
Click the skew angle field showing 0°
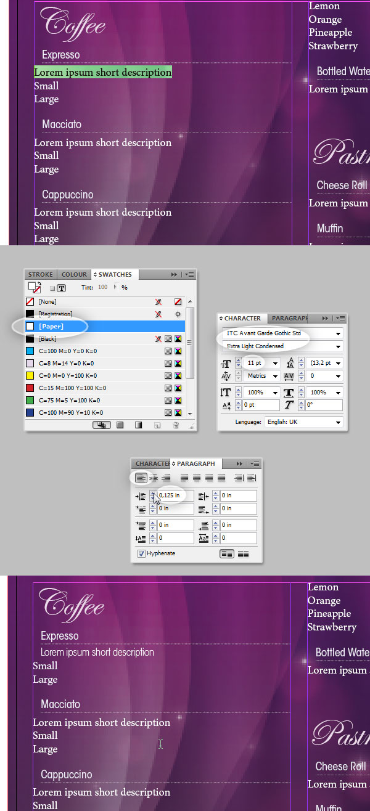[323, 405]
